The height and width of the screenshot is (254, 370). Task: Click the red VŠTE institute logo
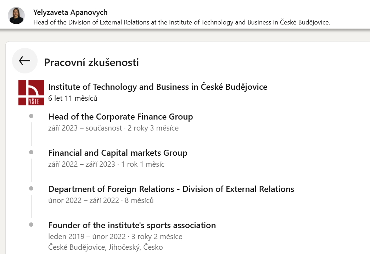click(x=31, y=93)
